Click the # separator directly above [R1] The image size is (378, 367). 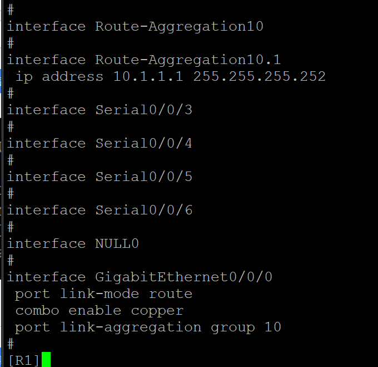point(11,344)
